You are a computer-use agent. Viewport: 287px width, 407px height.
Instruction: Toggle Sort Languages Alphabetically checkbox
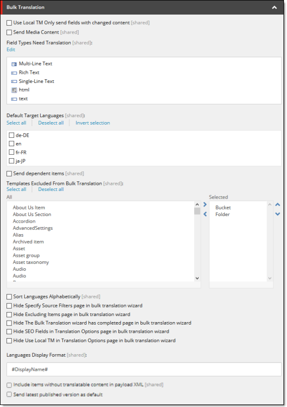[x=9, y=296]
